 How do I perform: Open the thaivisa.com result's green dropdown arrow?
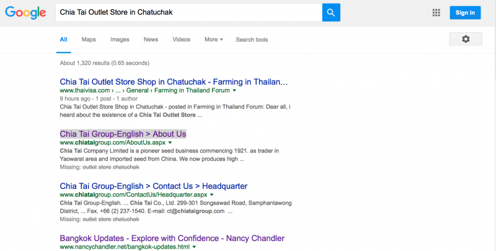(234, 90)
